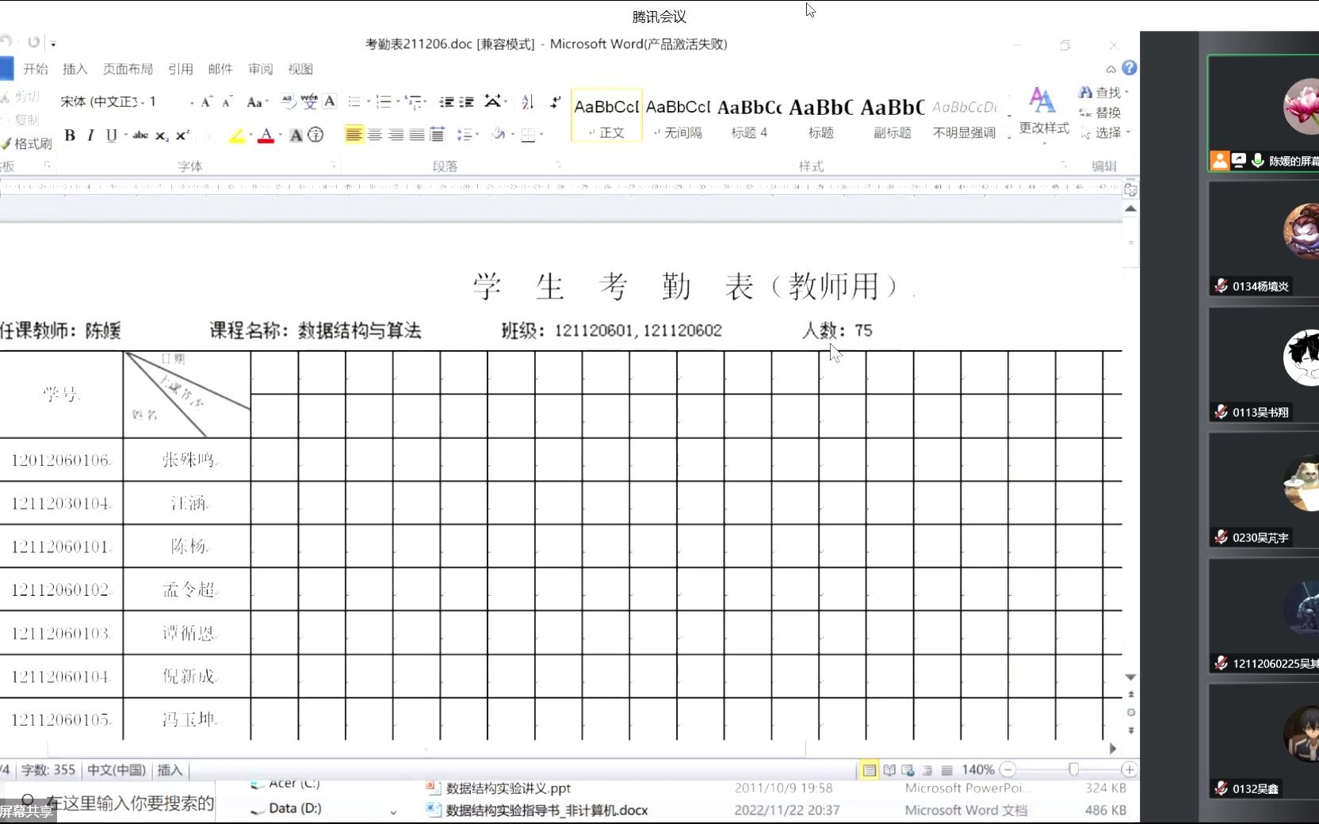The image size is (1319, 824).
Task: Align text left
Action: pyautogui.click(x=354, y=135)
